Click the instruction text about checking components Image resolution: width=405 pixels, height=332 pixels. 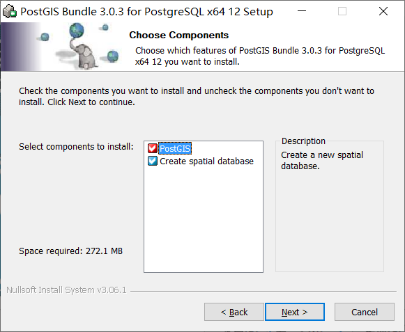[x=197, y=97]
